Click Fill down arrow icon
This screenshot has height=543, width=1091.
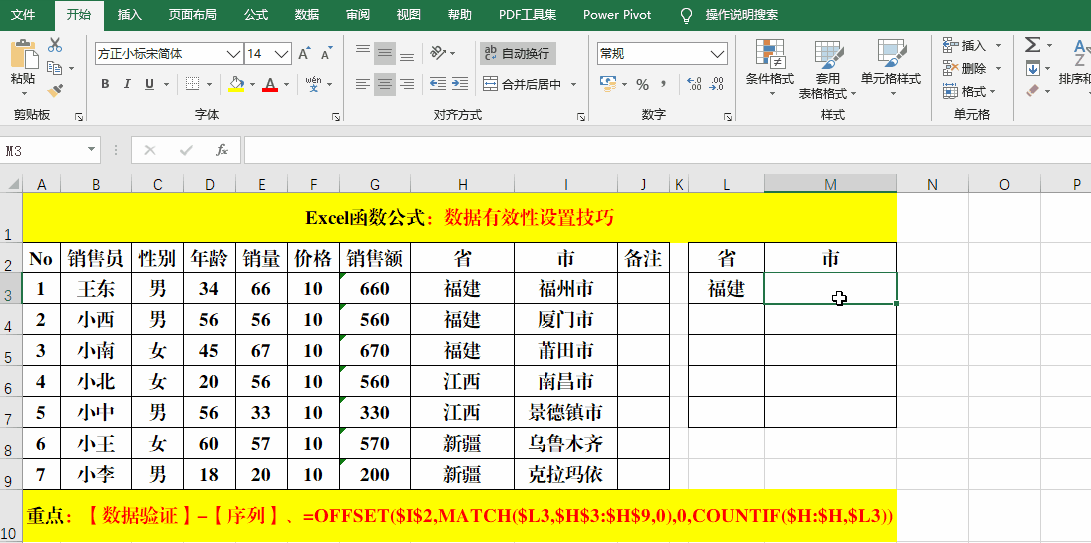1033,68
